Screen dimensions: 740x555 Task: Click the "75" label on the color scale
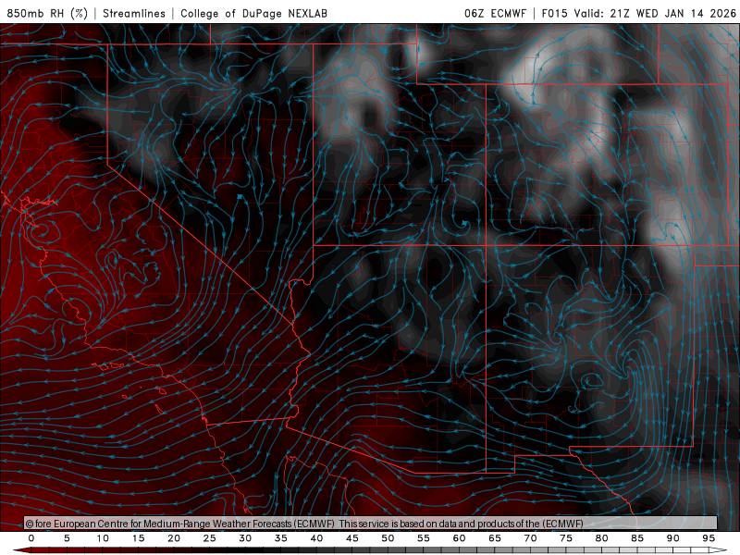click(566, 538)
